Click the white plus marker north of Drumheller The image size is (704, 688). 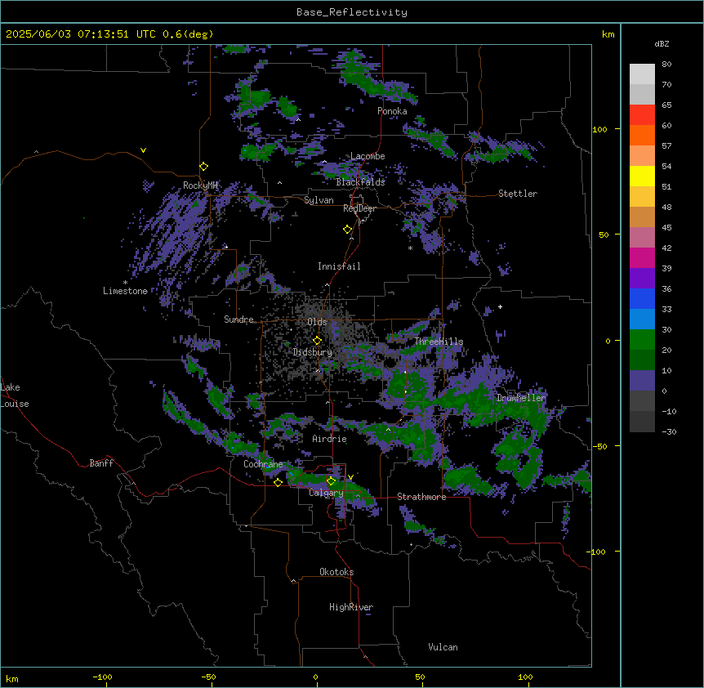[500, 306]
